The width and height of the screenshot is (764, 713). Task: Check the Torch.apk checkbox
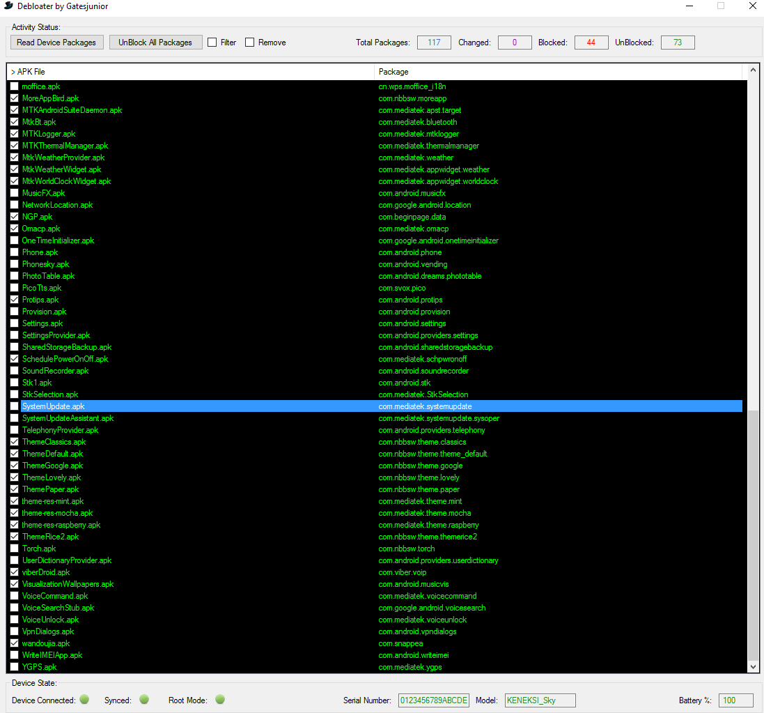click(14, 549)
